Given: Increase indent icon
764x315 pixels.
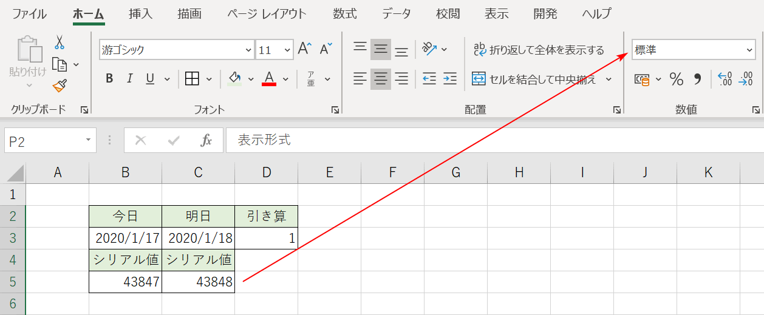Looking at the screenshot, I should 450,78.
